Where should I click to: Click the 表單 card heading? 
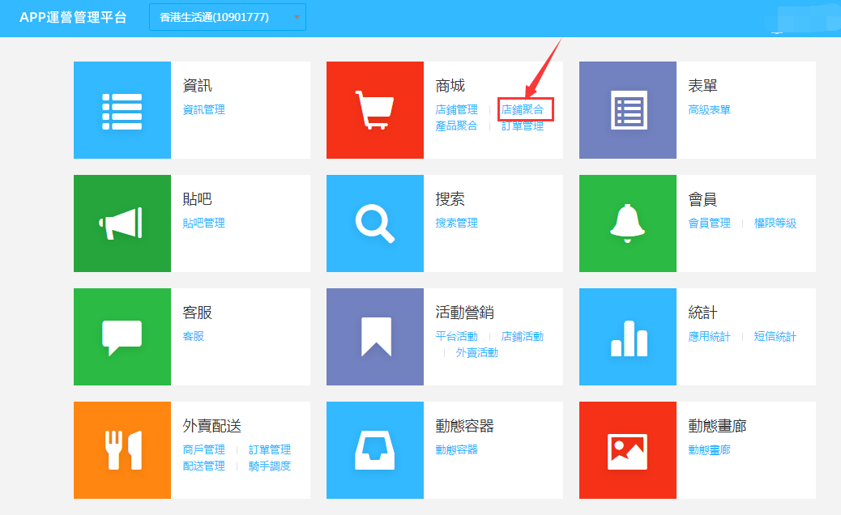(x=702, y=86)
